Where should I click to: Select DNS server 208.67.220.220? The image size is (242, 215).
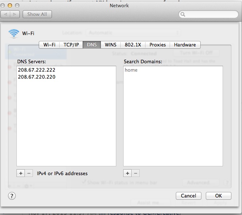coord(66,77)
